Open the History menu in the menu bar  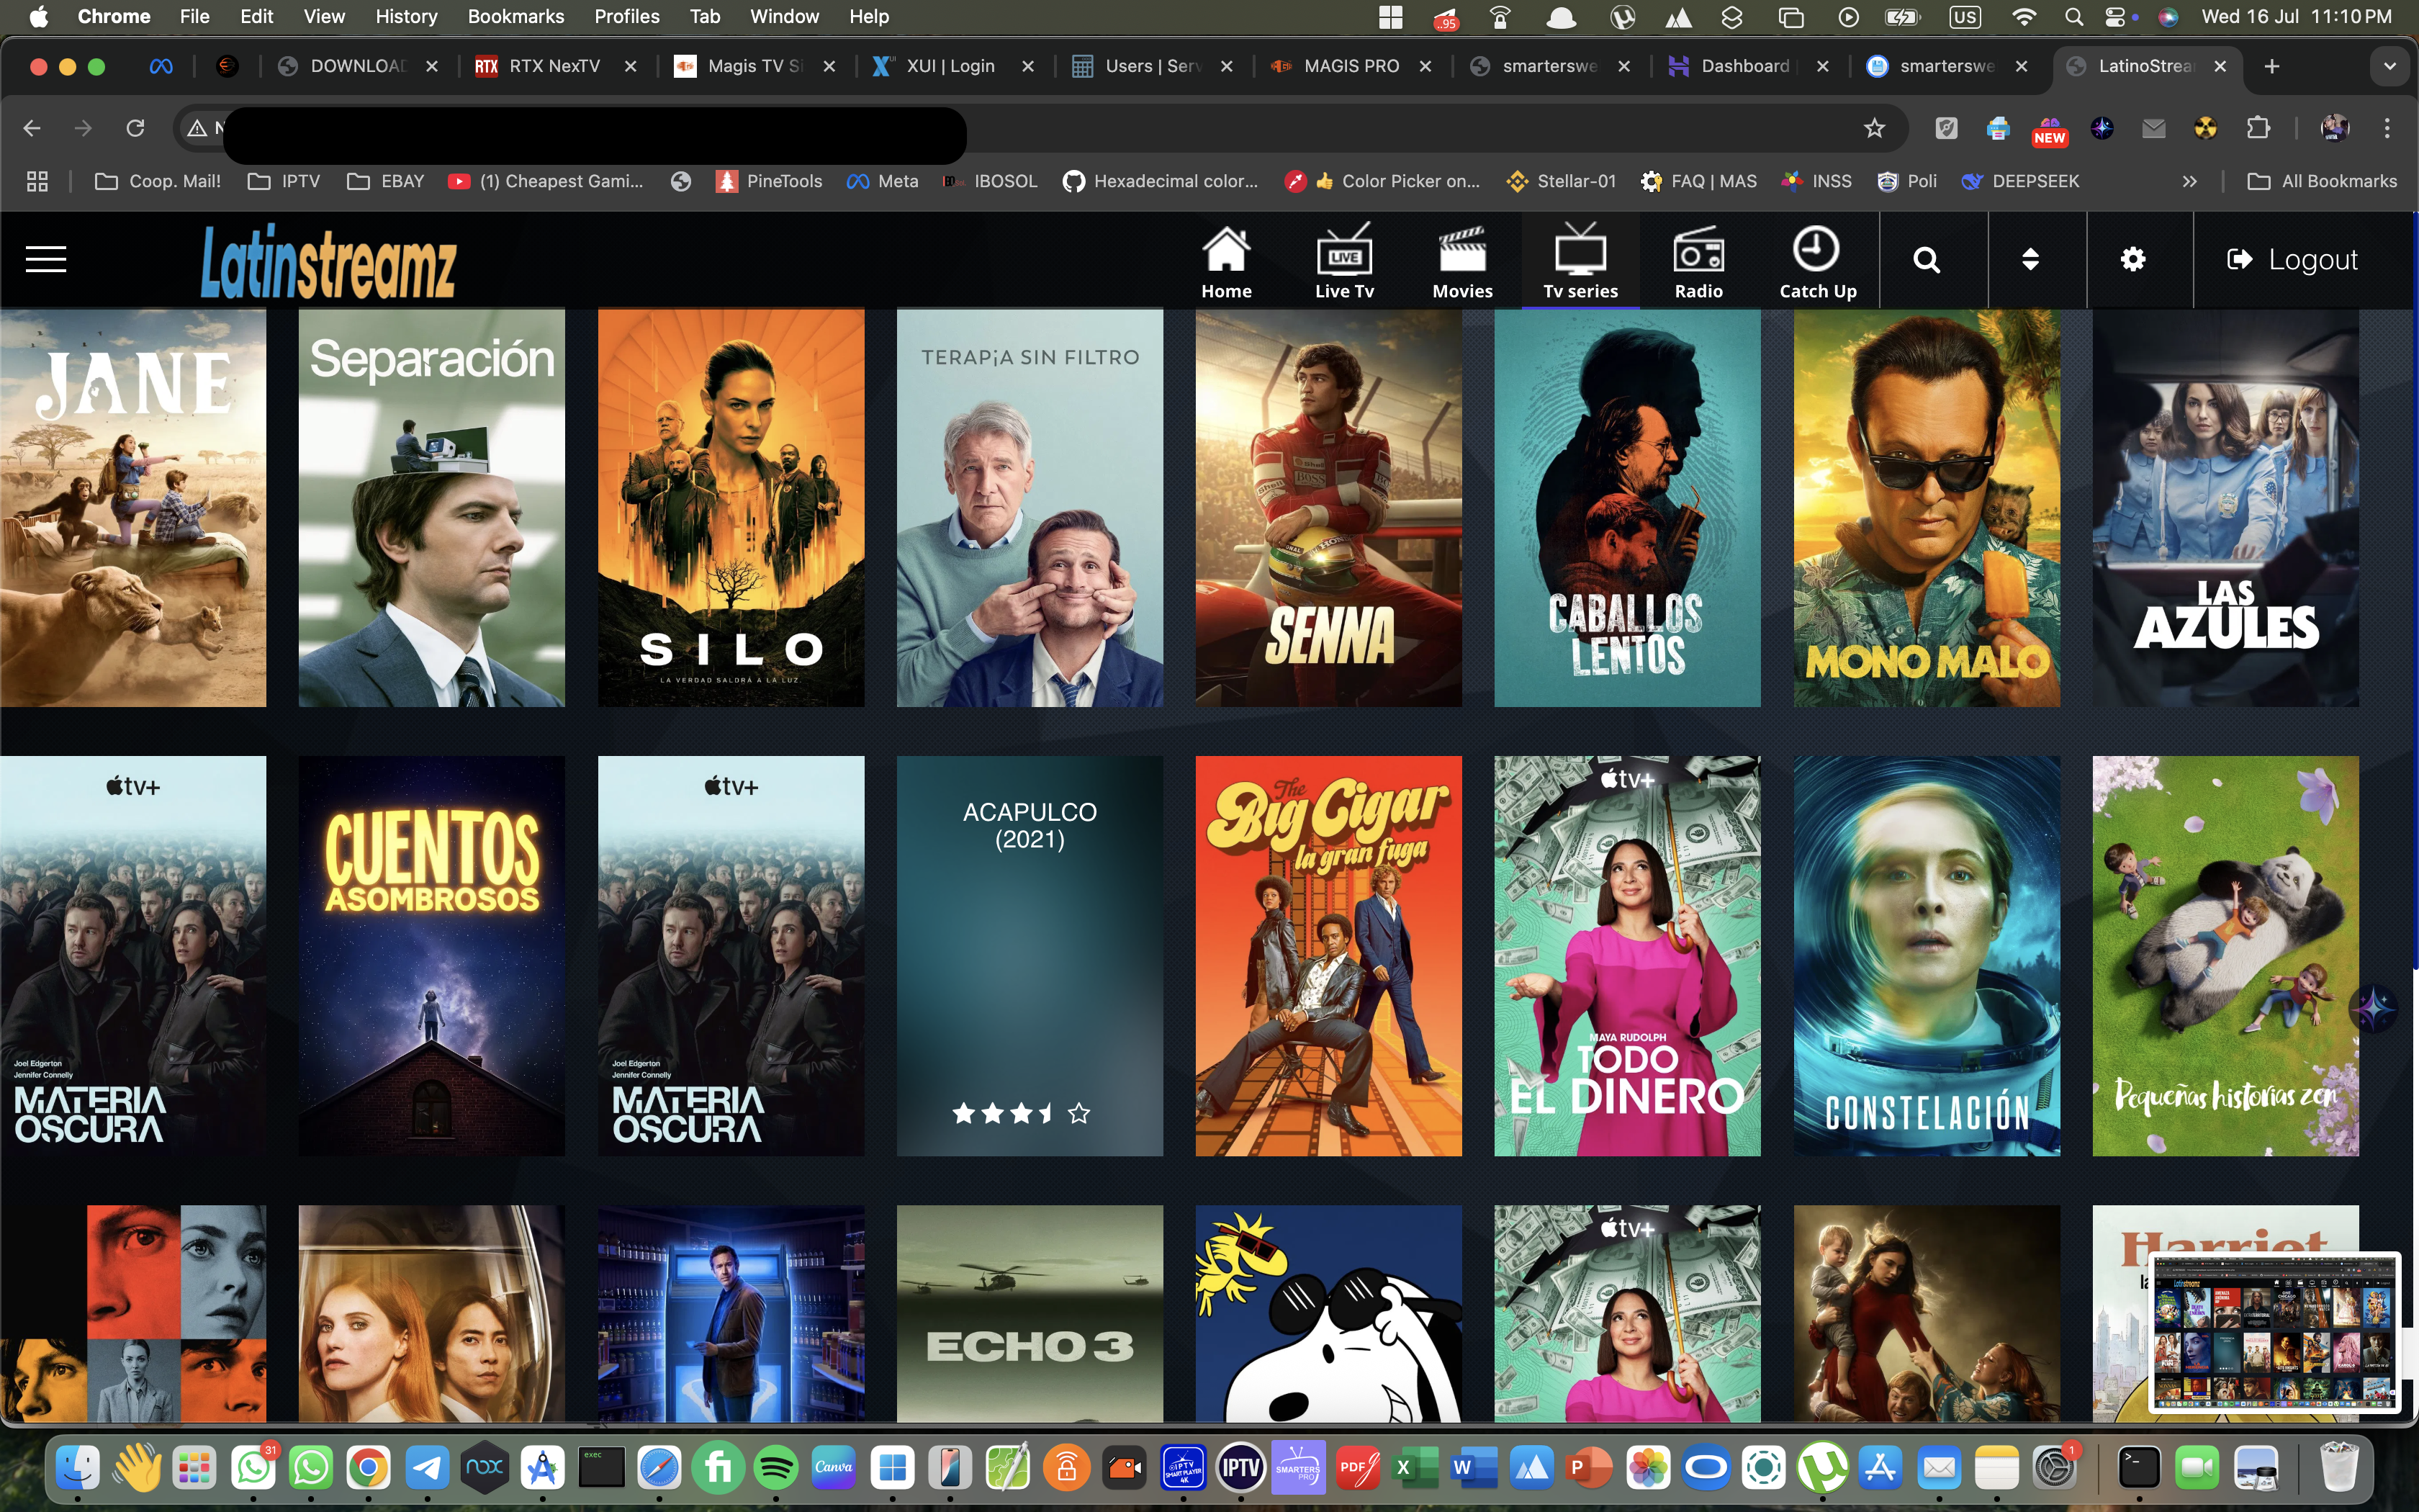pyautogui.click(x=405, y=16)
